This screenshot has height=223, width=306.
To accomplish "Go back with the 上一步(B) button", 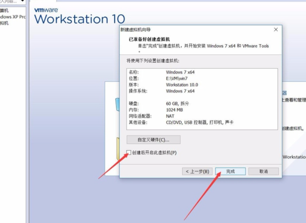I will click(197, 171).
